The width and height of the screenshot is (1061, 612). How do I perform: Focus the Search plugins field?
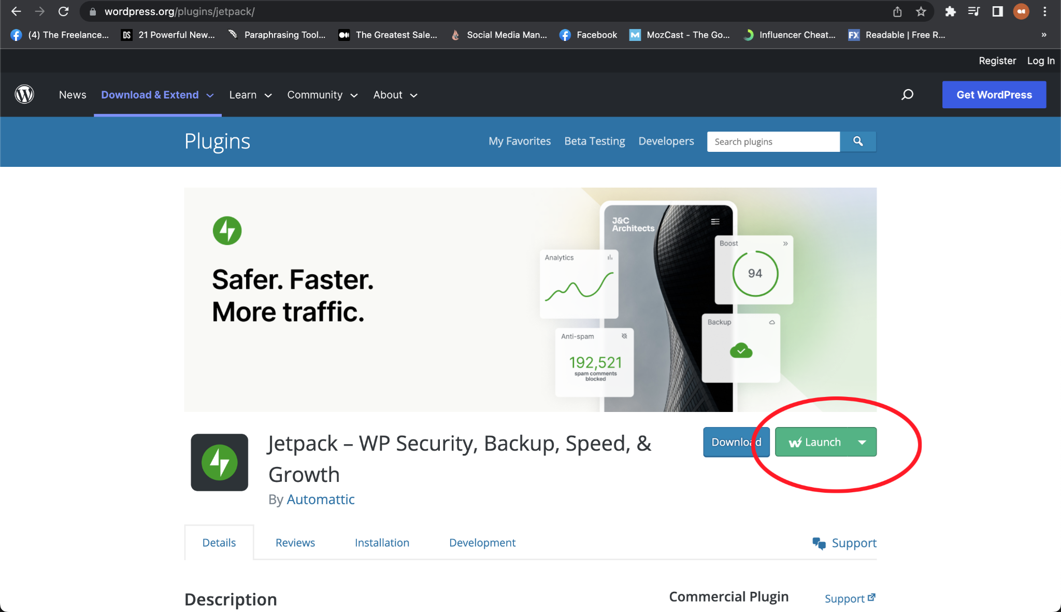click(x=773, y=141)
